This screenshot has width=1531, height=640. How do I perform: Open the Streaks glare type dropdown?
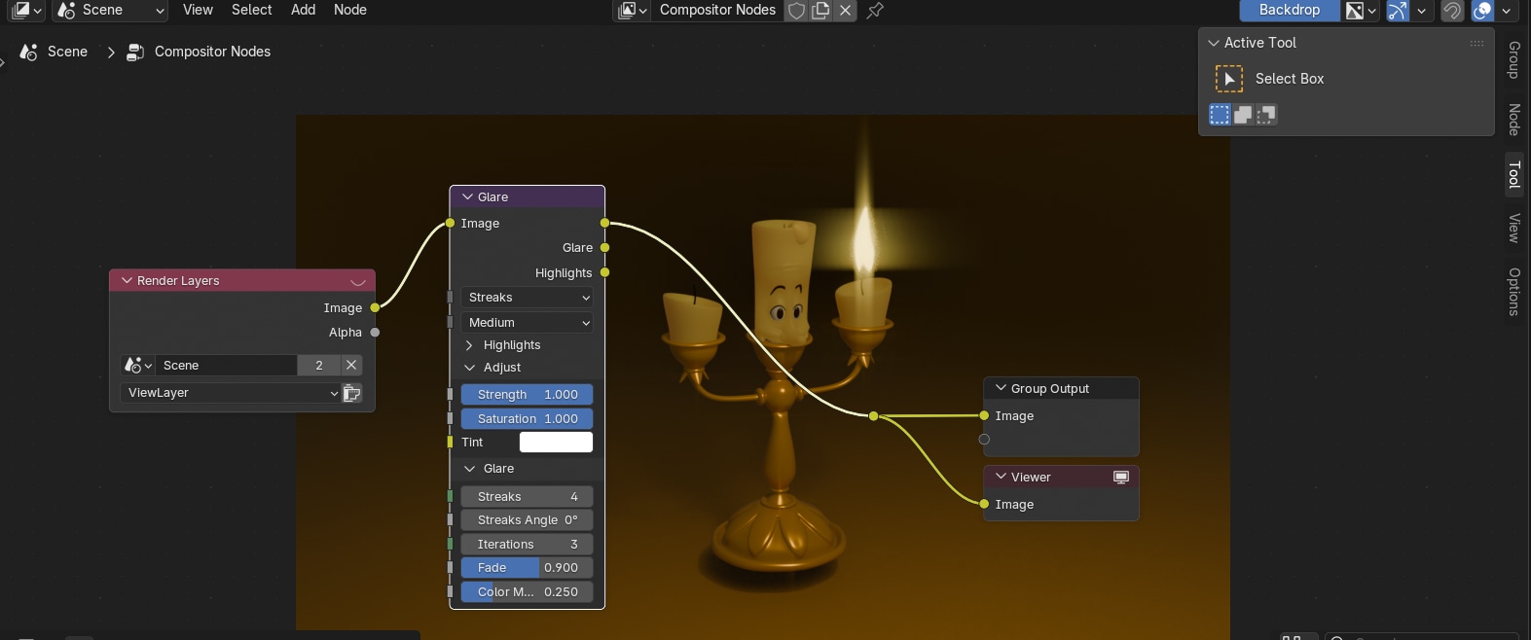527,298
